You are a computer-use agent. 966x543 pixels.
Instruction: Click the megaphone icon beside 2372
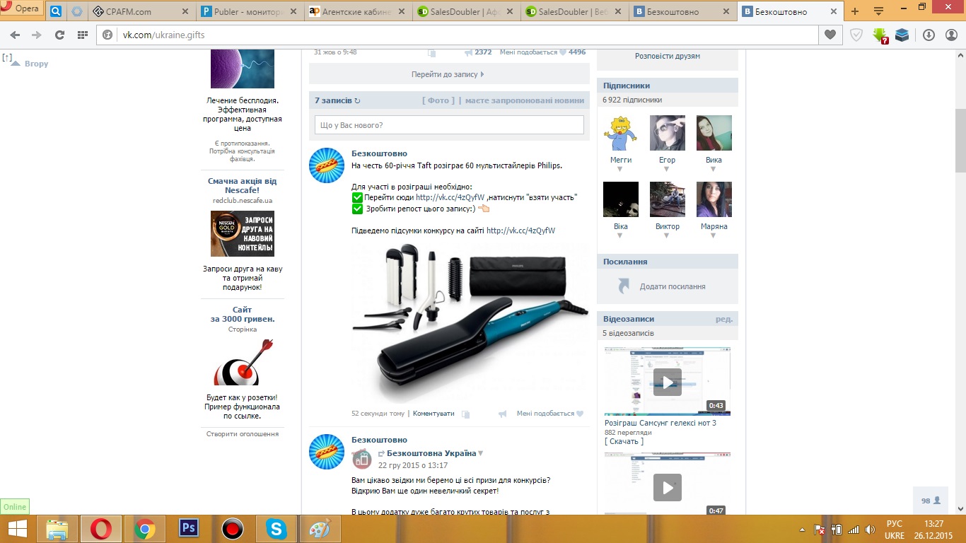(x=468, y=52)
